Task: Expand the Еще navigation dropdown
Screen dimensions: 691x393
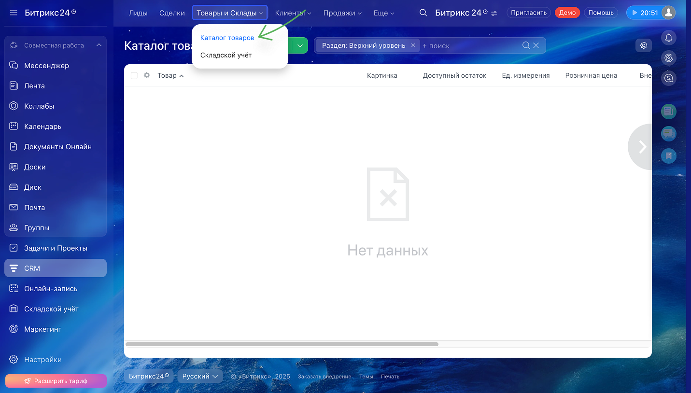Action: [x=383, y=13]
